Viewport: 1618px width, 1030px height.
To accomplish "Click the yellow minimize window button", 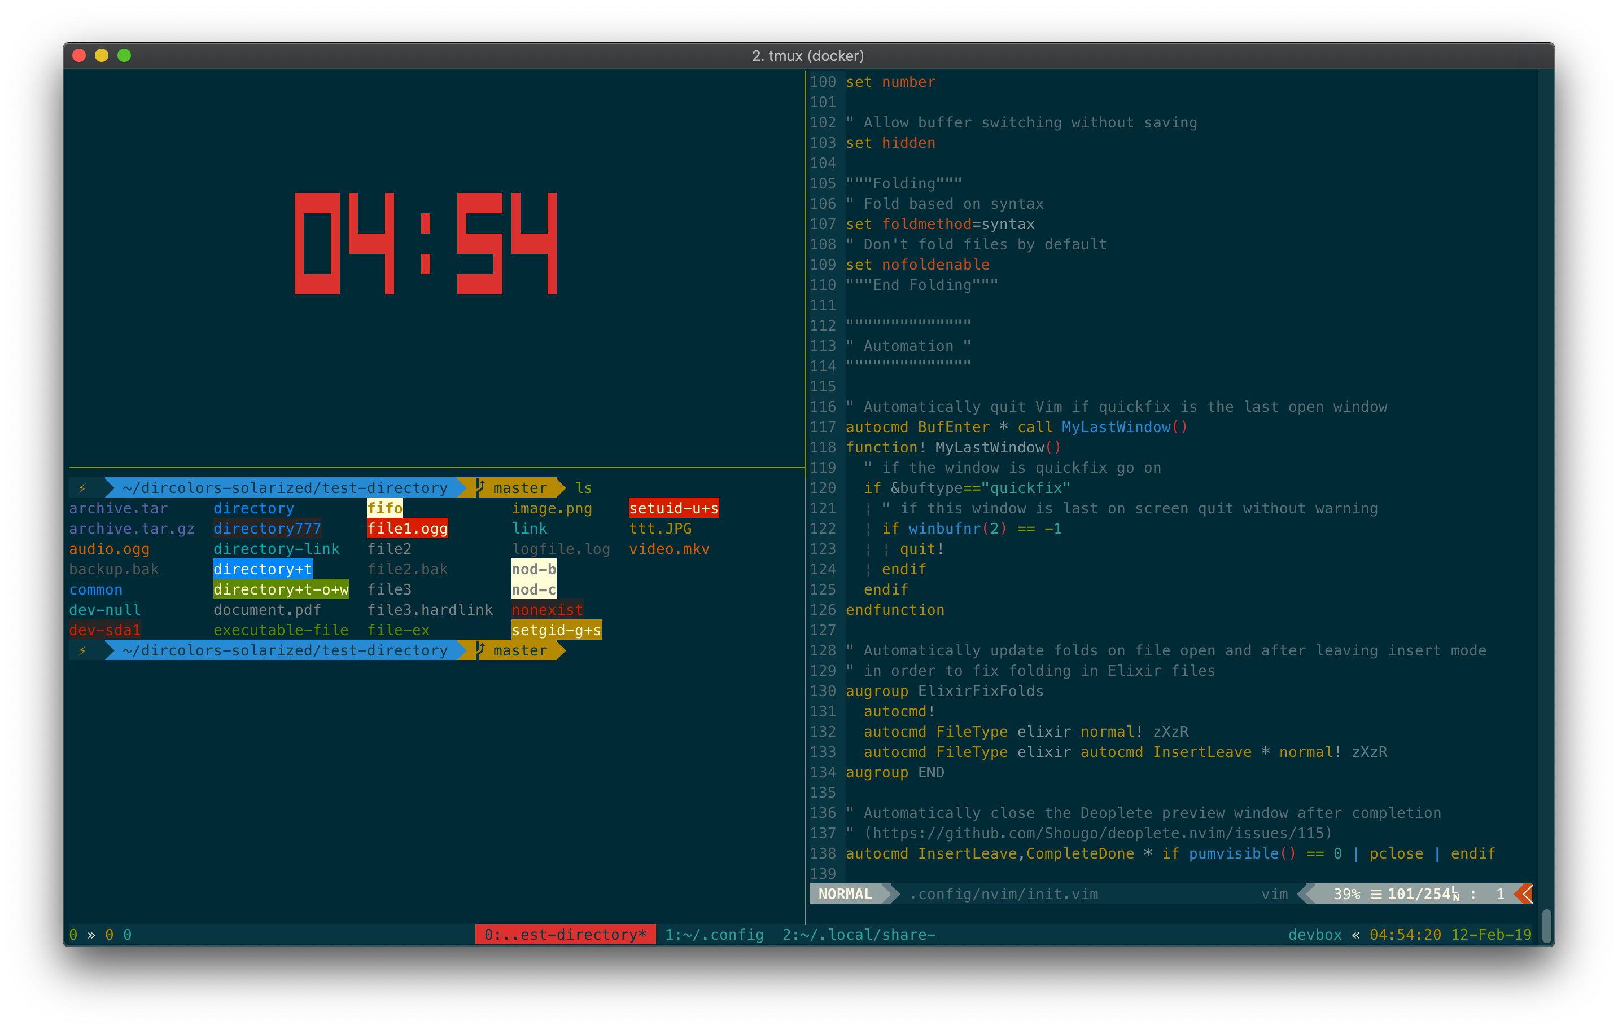I will [102, 56].
